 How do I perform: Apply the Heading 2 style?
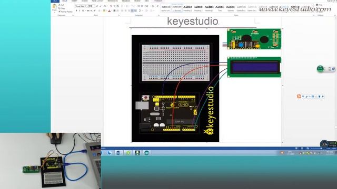coord(199,8)
